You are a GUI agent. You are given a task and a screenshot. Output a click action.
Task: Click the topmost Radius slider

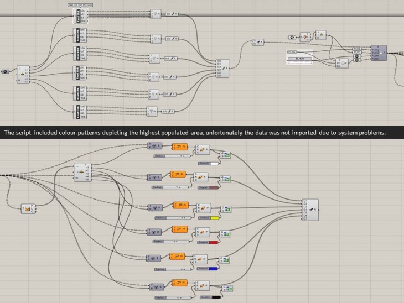170,156
